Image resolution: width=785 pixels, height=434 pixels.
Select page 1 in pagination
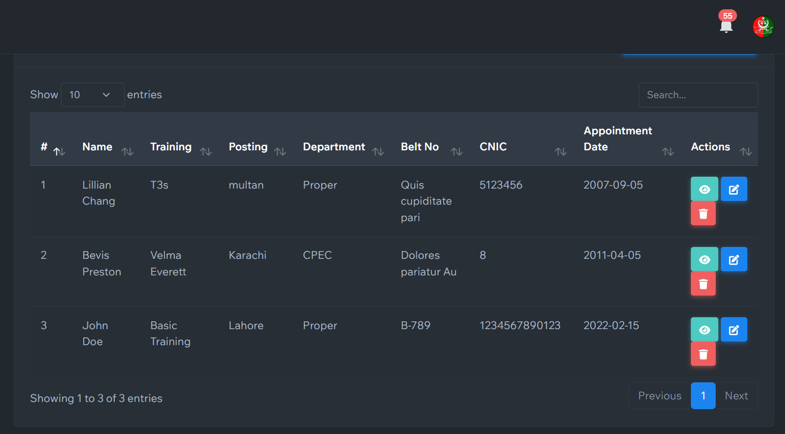click(703, 396)
